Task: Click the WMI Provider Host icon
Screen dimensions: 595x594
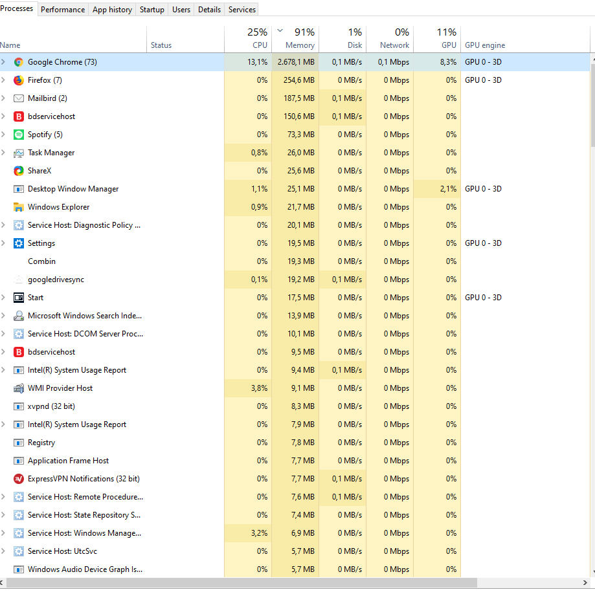Action: pos(18,388)
